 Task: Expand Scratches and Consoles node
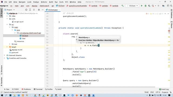pyautogui.click(x=5, y=58)
